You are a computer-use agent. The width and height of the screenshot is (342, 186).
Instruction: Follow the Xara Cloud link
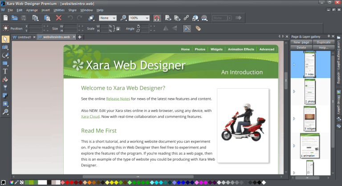pos(90,116)
